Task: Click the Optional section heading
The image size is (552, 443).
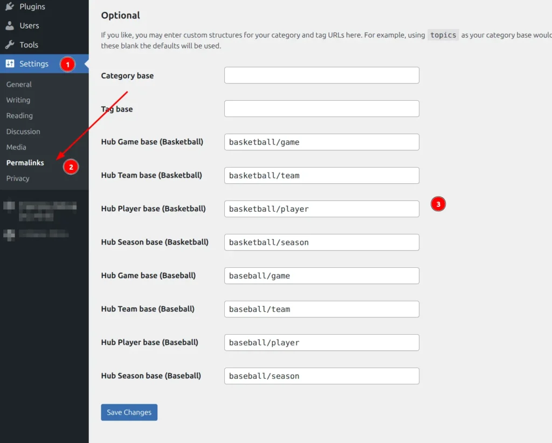Action: pyautogui.click(x=120, y=16)
